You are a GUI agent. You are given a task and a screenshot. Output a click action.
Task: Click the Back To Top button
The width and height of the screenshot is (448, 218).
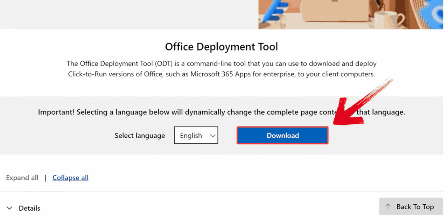pyautogui.click(x=411, y=206)
